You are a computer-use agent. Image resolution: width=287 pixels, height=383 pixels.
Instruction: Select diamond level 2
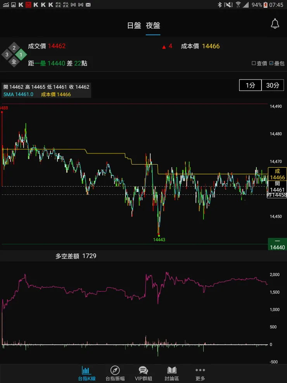pyautogui.click(x=14, y=48)
